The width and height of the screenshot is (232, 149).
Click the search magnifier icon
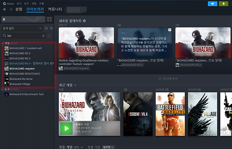4,35
